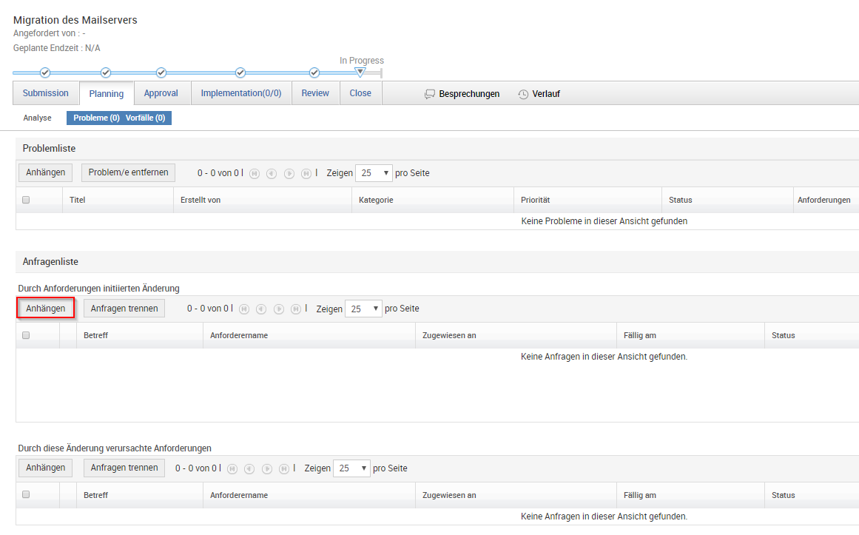Open 'verursachte Anforderungen' 'Zeigen 25' per page dropdown
This screenshot has width=859, height=535.
pos(351,468)
